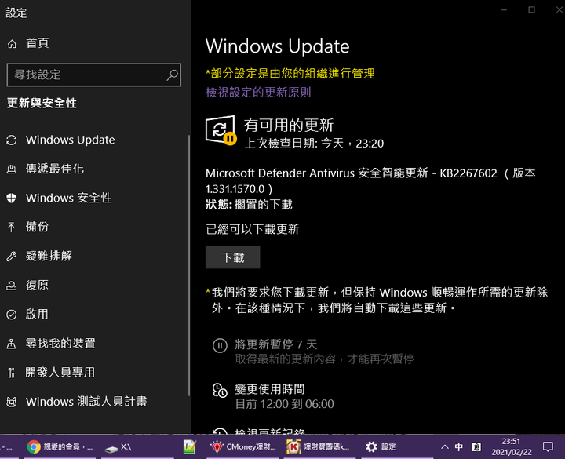Click the 上次檢查日期: 今天，23:20 text
The image size is (565, 459).
314,144
